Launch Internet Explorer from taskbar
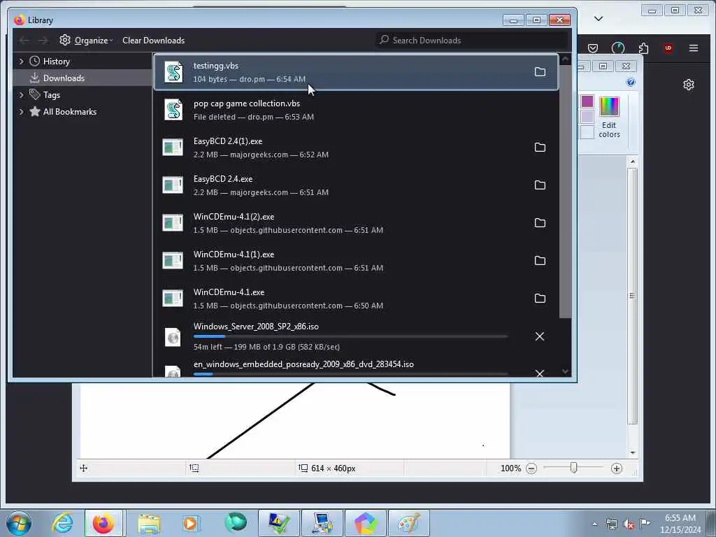 62,523
